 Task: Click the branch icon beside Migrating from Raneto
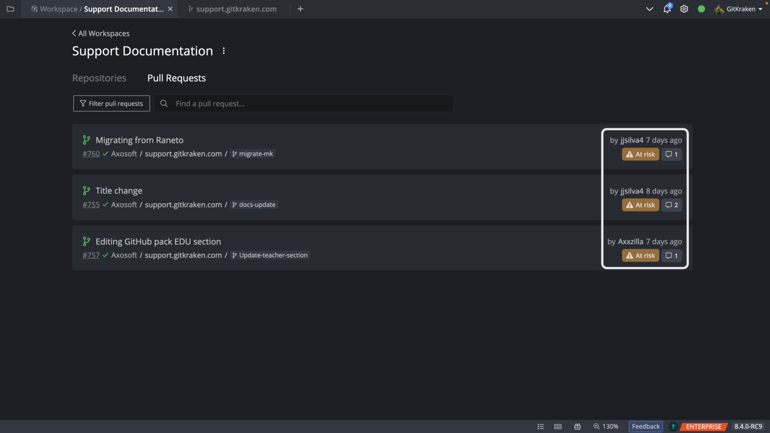[86, 140]
